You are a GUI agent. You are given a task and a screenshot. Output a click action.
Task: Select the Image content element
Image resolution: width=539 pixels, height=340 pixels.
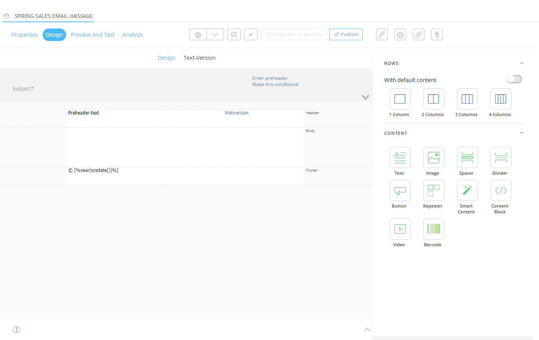point(433,157)
